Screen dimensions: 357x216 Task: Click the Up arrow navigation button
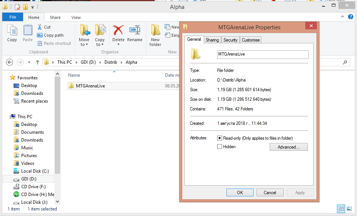coord(38,62)
